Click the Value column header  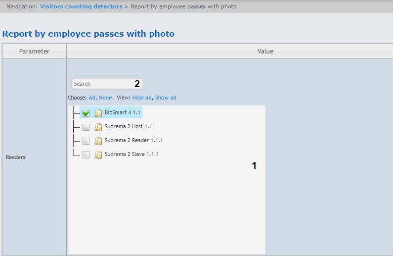tap(265, 51)
